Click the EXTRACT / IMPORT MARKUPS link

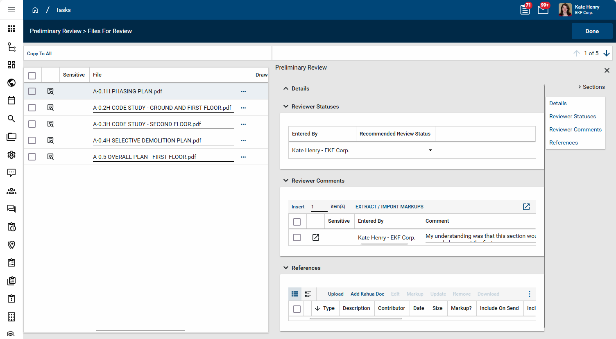[x=389, y=207]
